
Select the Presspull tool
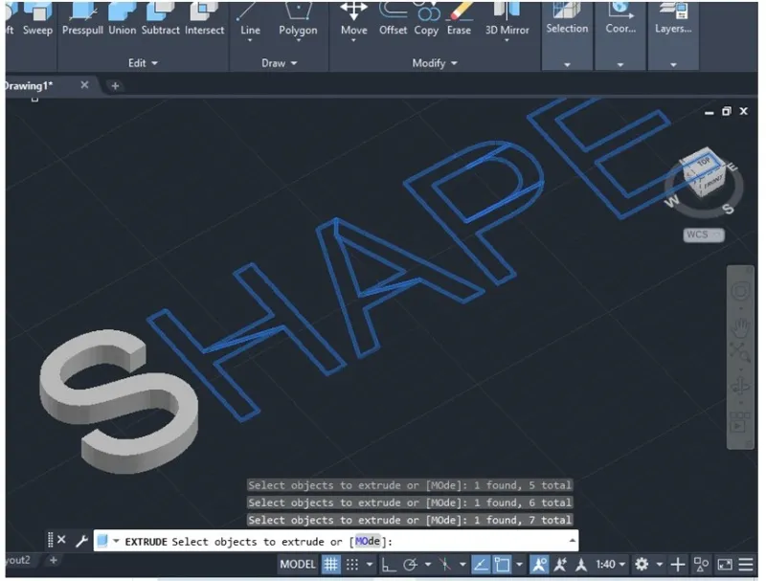click(81, 18)
